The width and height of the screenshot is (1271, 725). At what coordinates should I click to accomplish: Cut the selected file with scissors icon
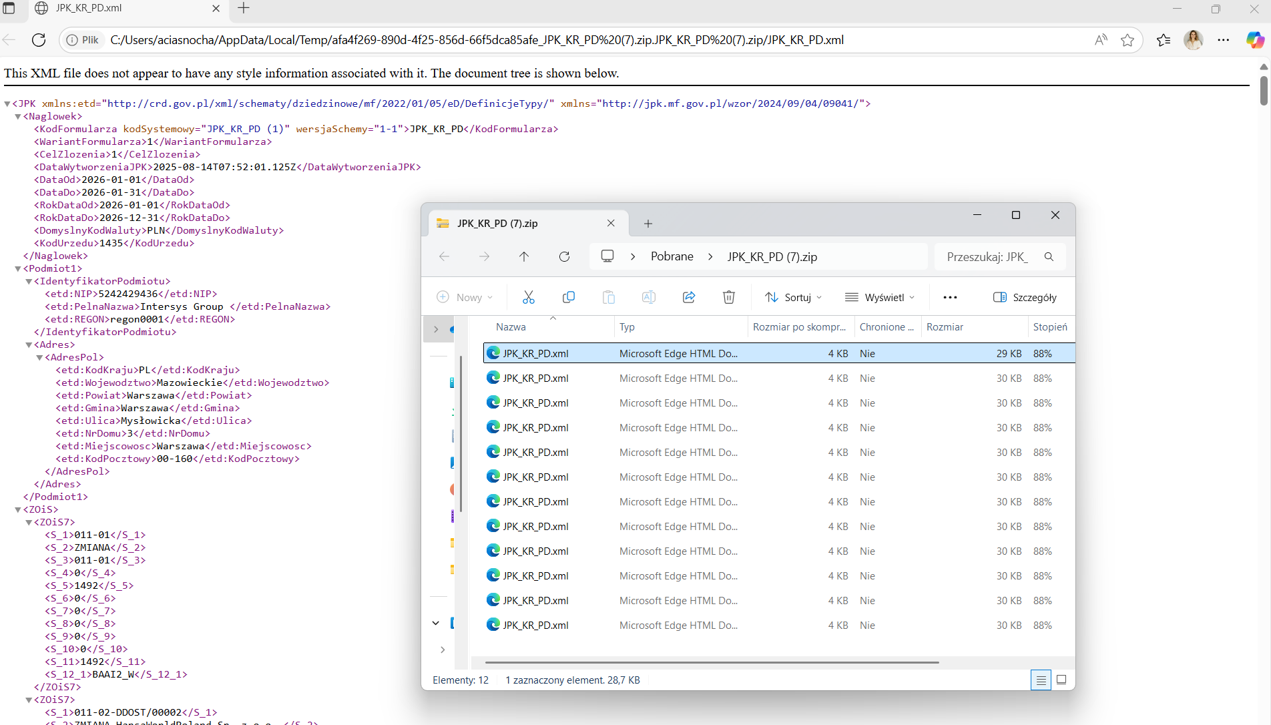(x=528, y=297)
